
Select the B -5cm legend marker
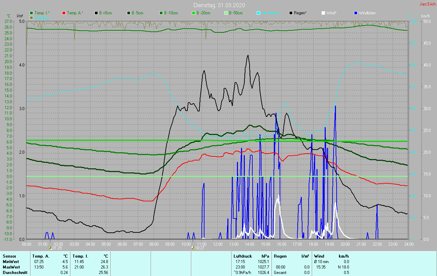tap(128, 13)
